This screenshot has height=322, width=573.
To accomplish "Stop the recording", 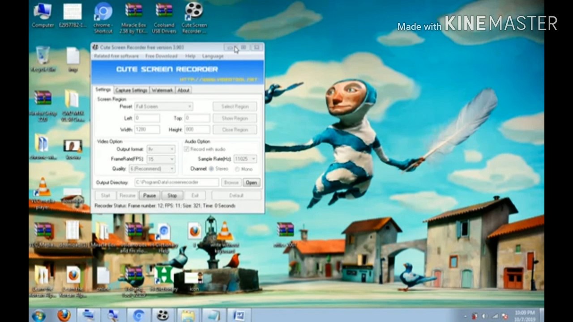I will [x=172, y=195].
